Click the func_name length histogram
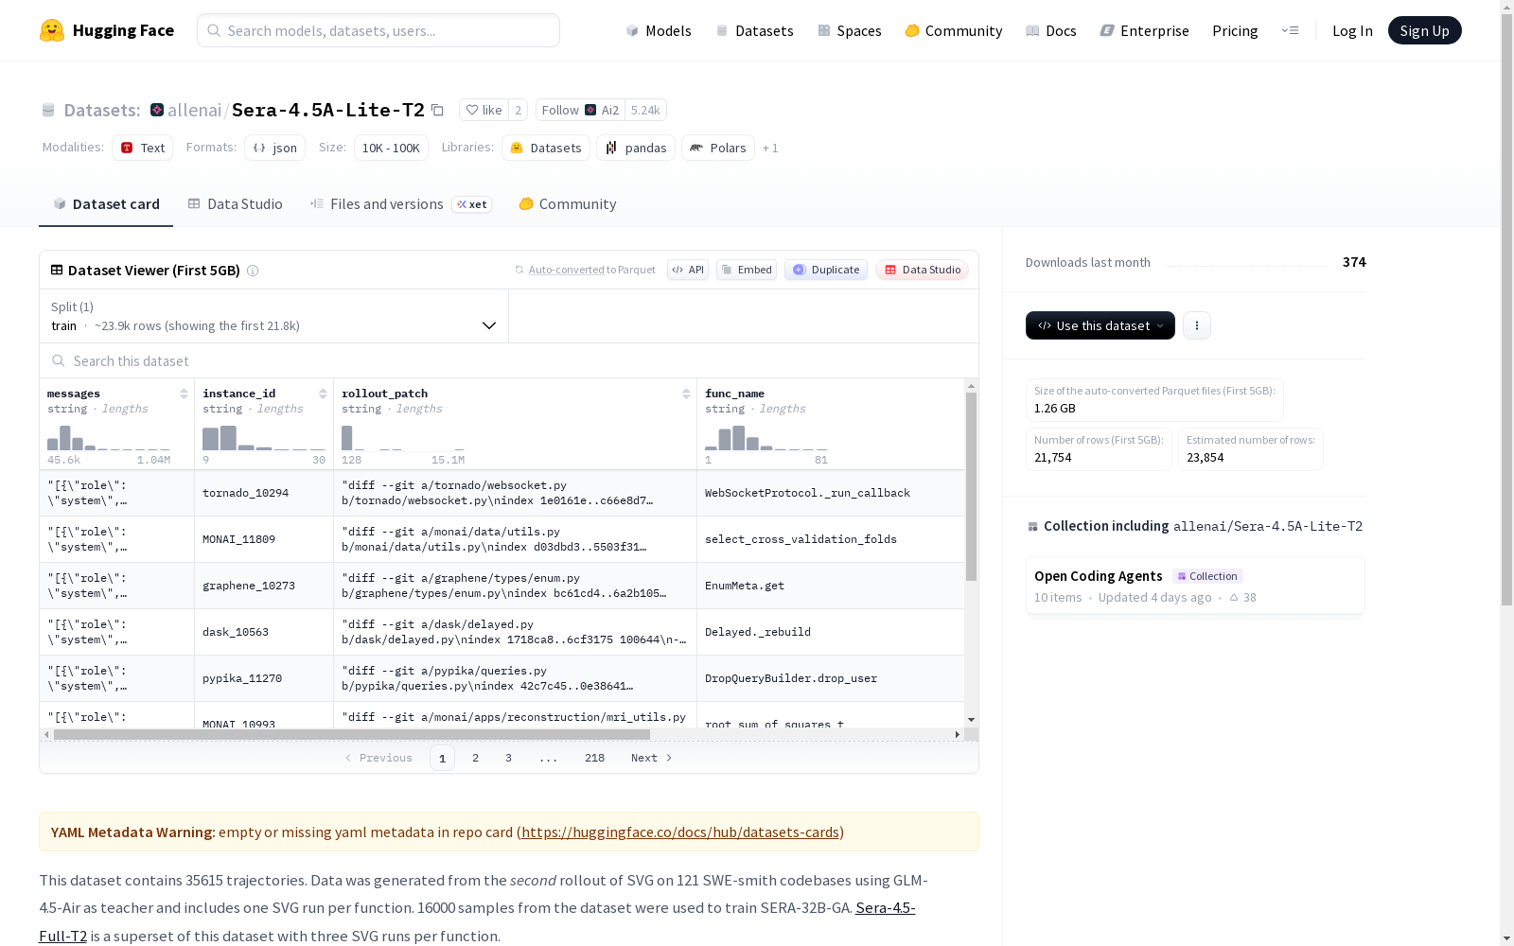Screen dimensions: 1514x946 click(766, 438)
